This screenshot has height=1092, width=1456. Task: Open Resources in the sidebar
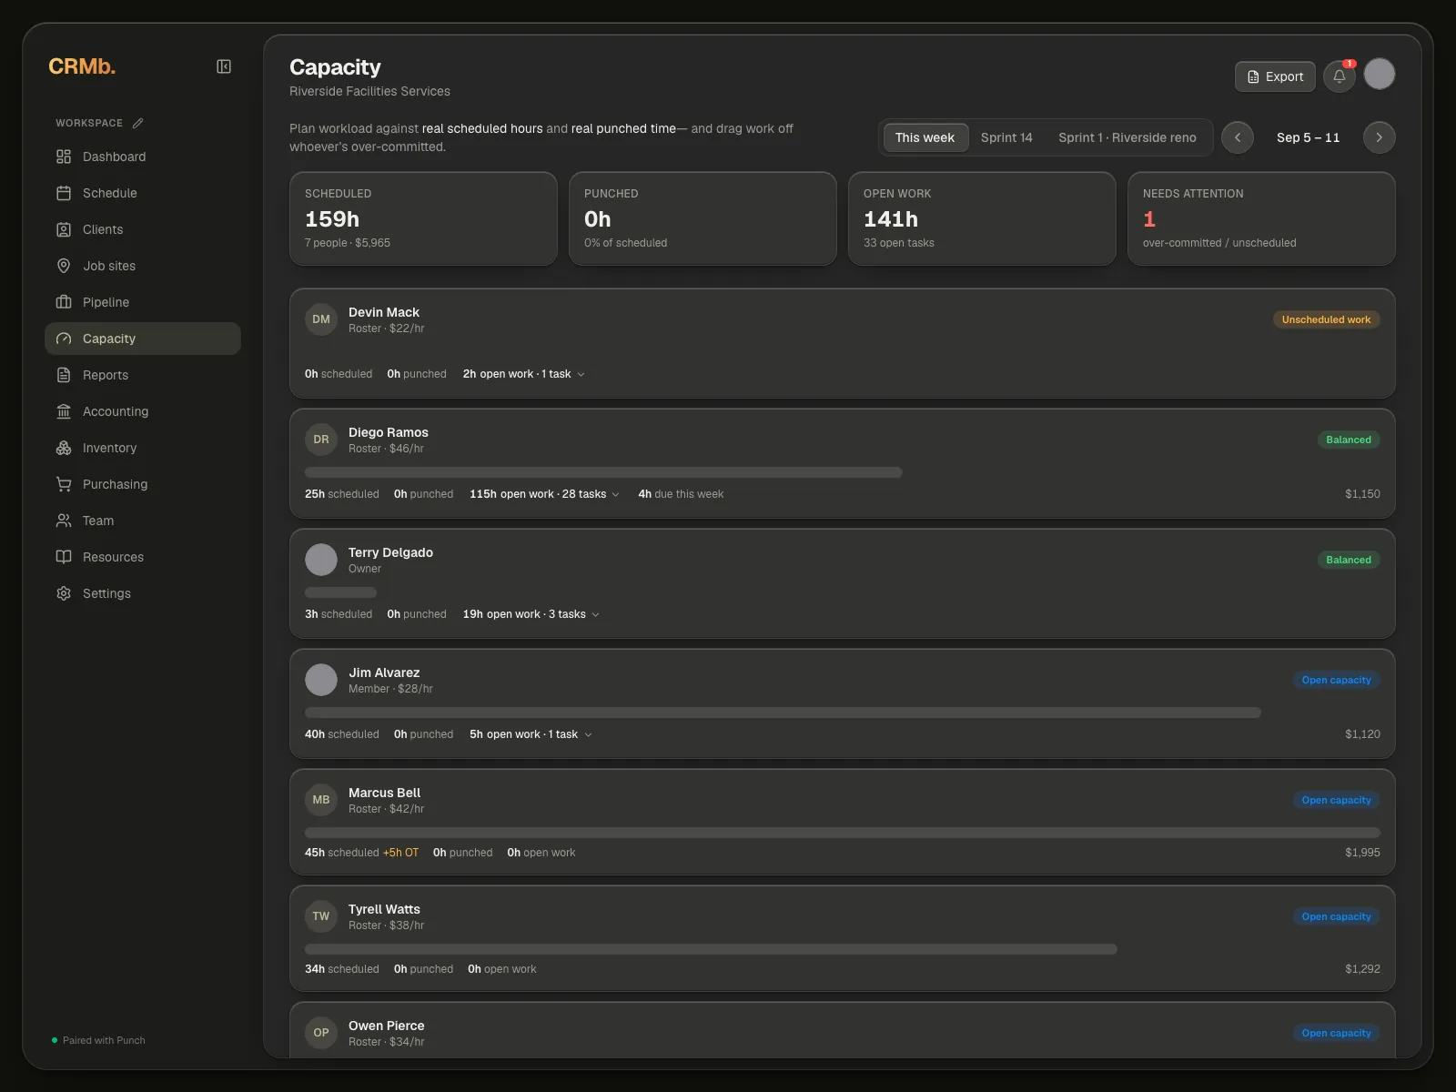click(x=143, y=557)
